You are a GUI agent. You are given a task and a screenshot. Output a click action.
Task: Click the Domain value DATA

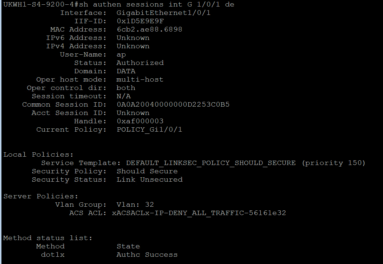(x=126, y=71)
